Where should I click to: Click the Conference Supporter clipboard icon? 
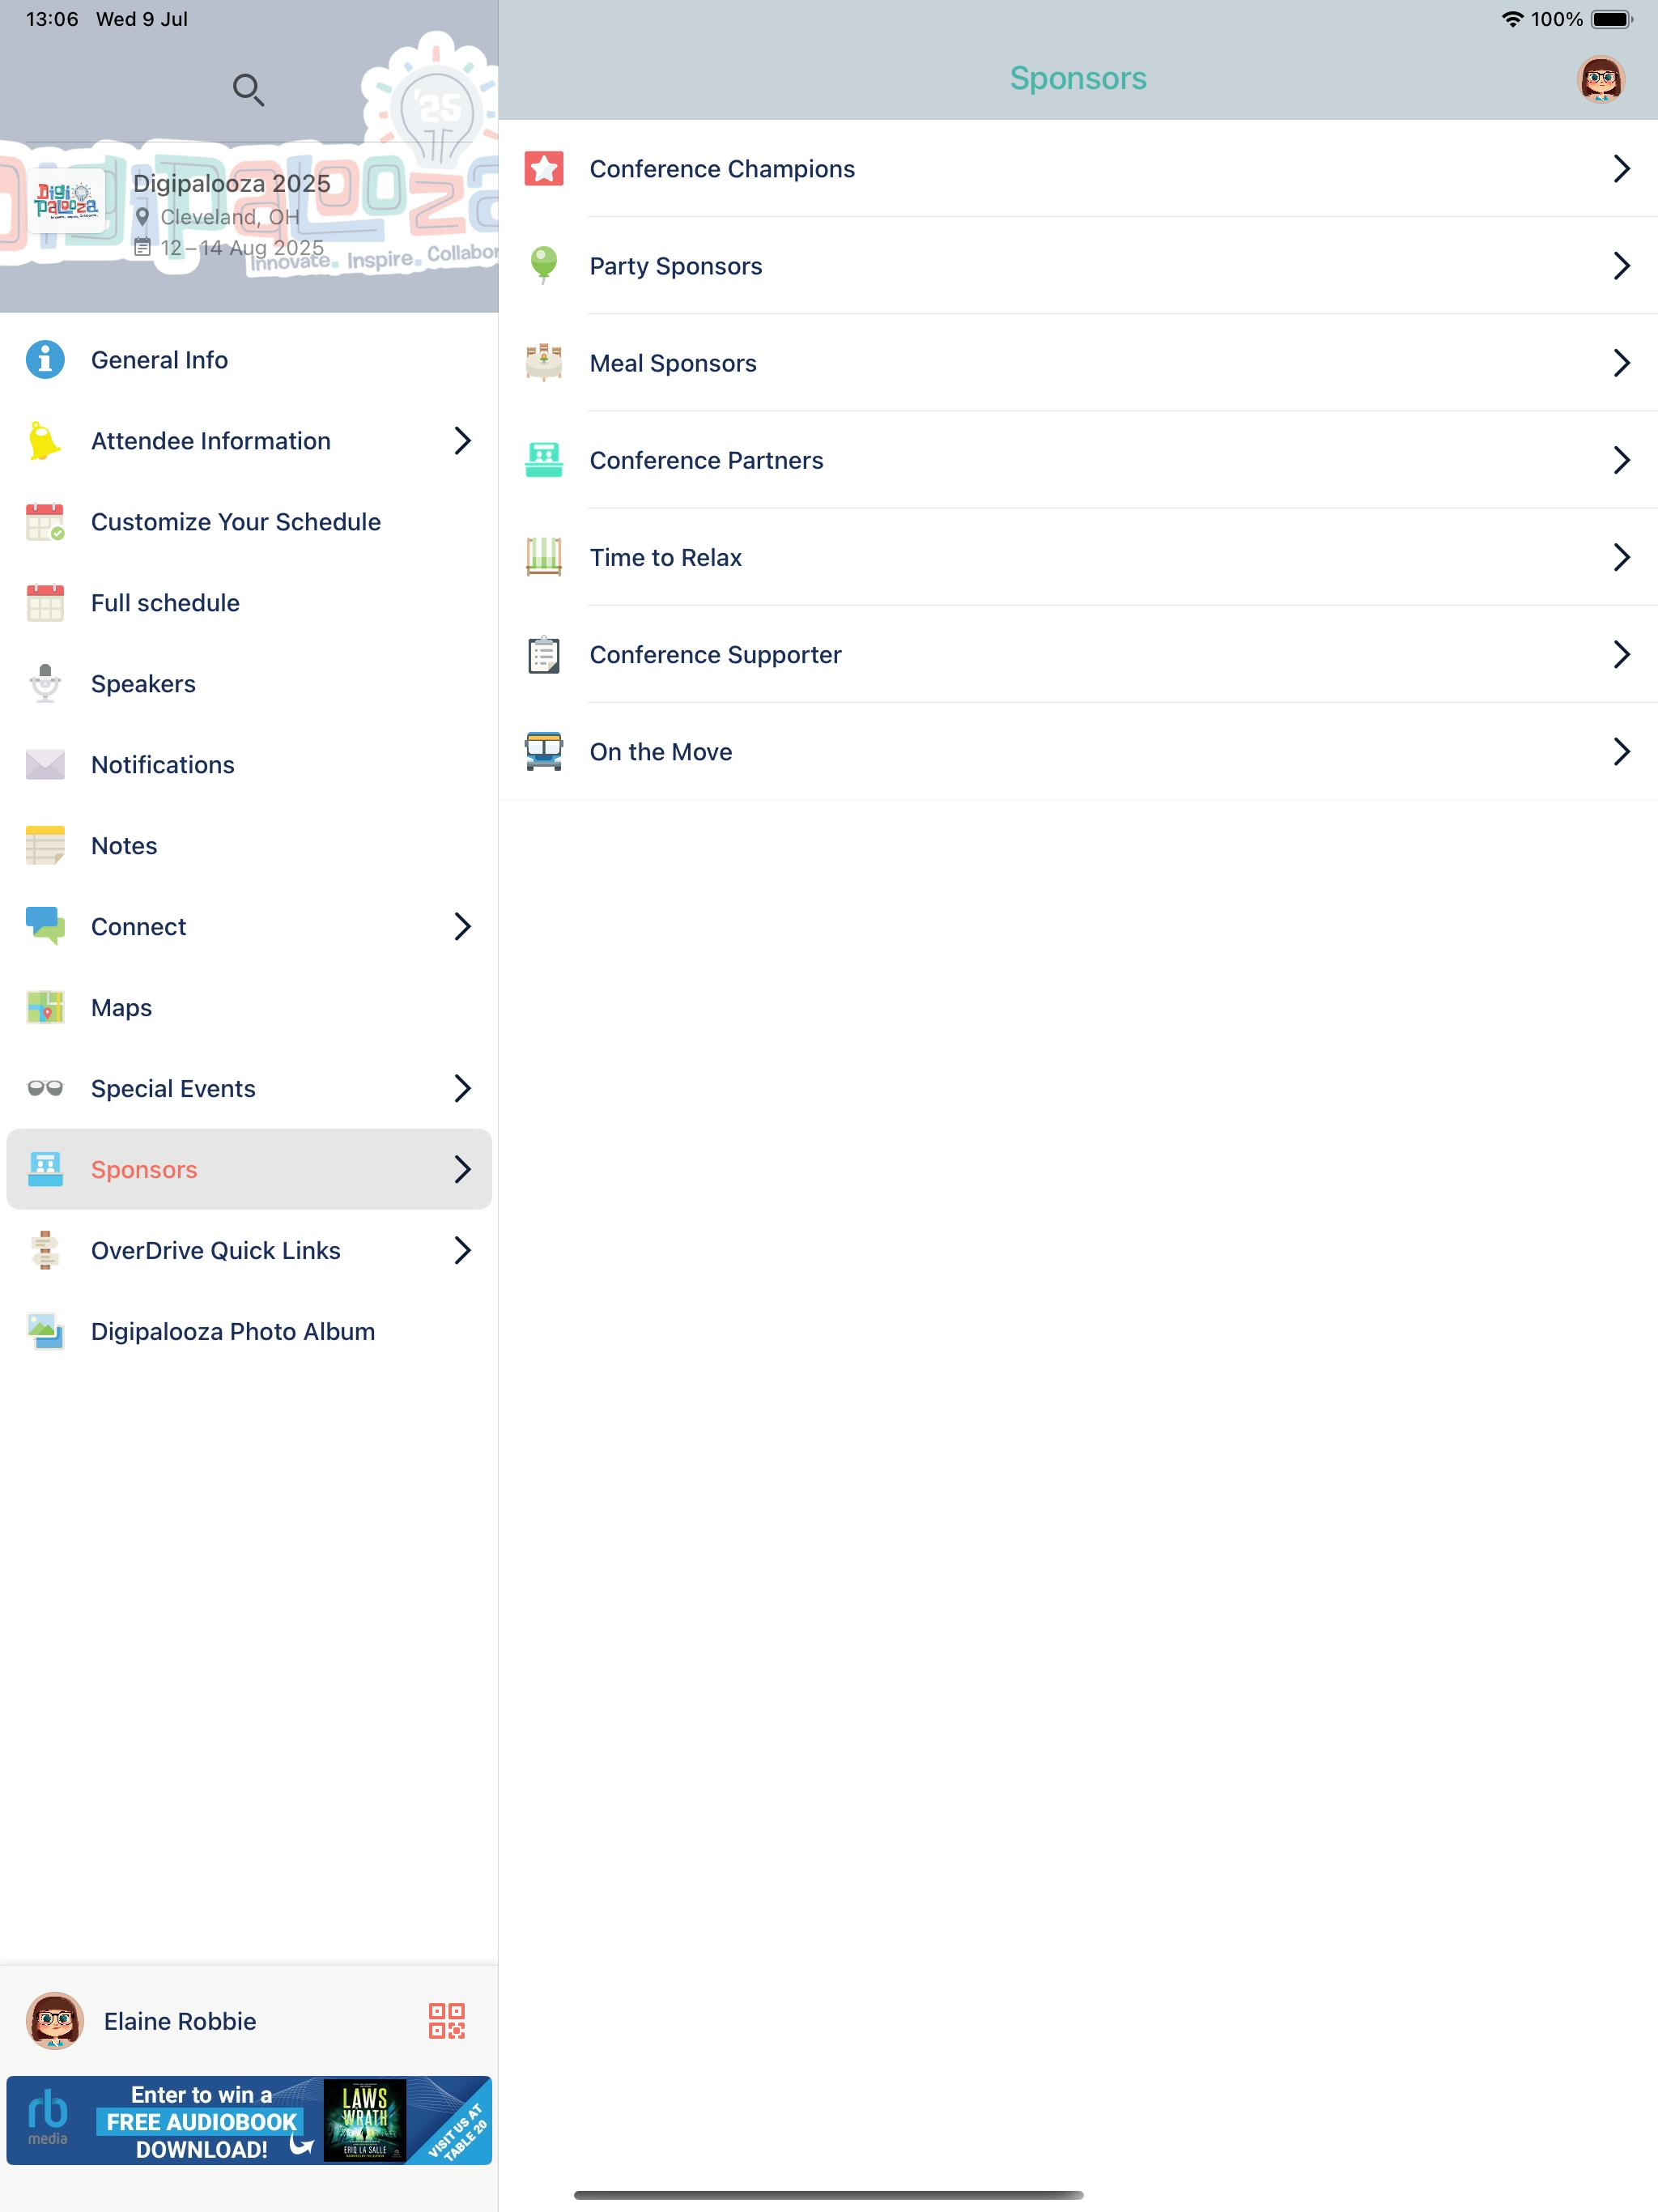[x=544, y=654]
